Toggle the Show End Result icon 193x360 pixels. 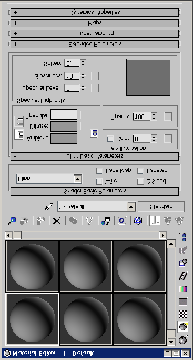pos(155,221)
